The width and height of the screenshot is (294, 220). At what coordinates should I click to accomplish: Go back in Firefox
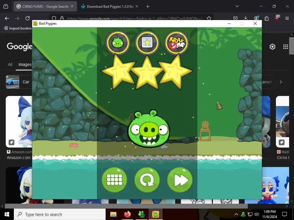(7, 18)
